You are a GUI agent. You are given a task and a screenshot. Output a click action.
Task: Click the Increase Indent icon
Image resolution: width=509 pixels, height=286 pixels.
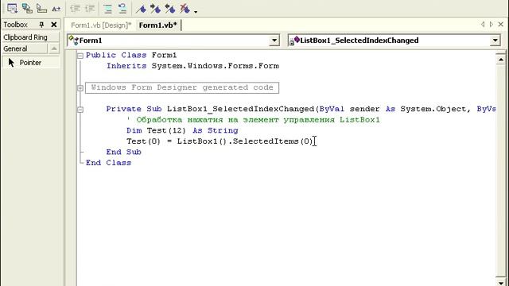[90, 9]
